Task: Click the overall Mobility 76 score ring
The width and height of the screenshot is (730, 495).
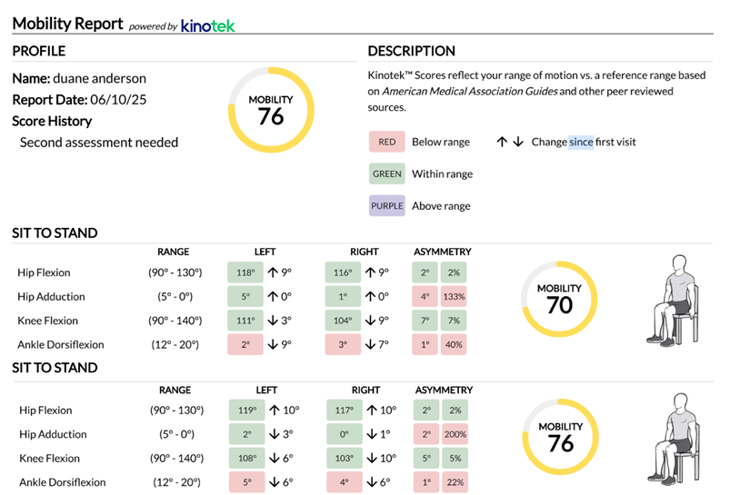Action: [x=271, y=110]
